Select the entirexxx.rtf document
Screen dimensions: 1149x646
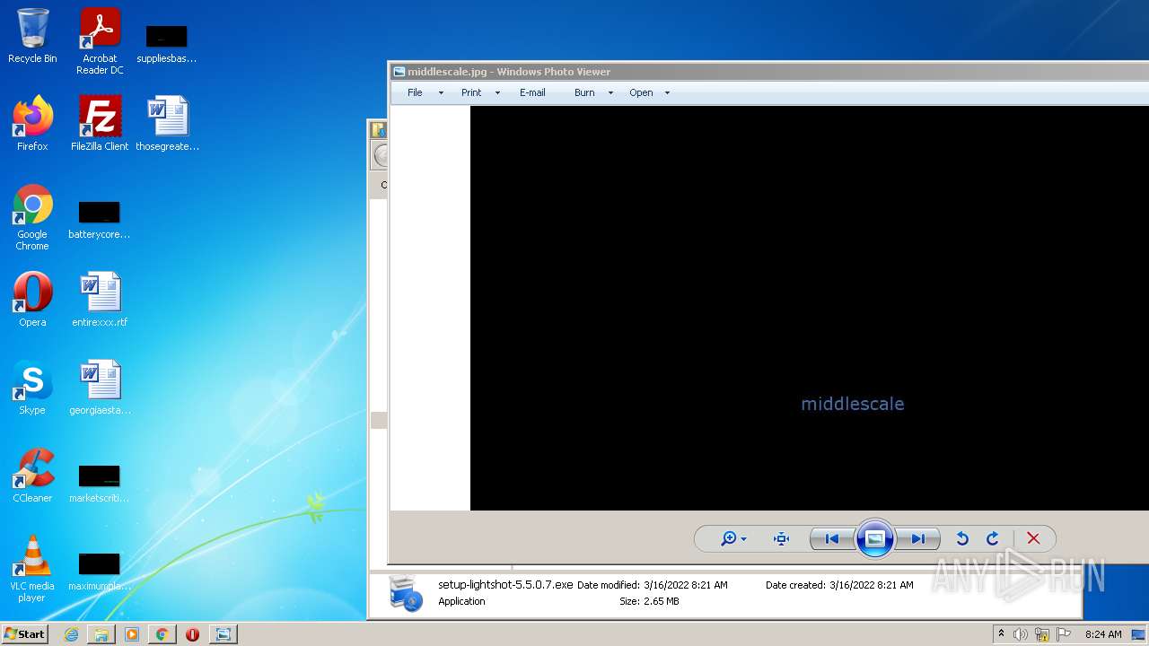[x=100, y=300]
